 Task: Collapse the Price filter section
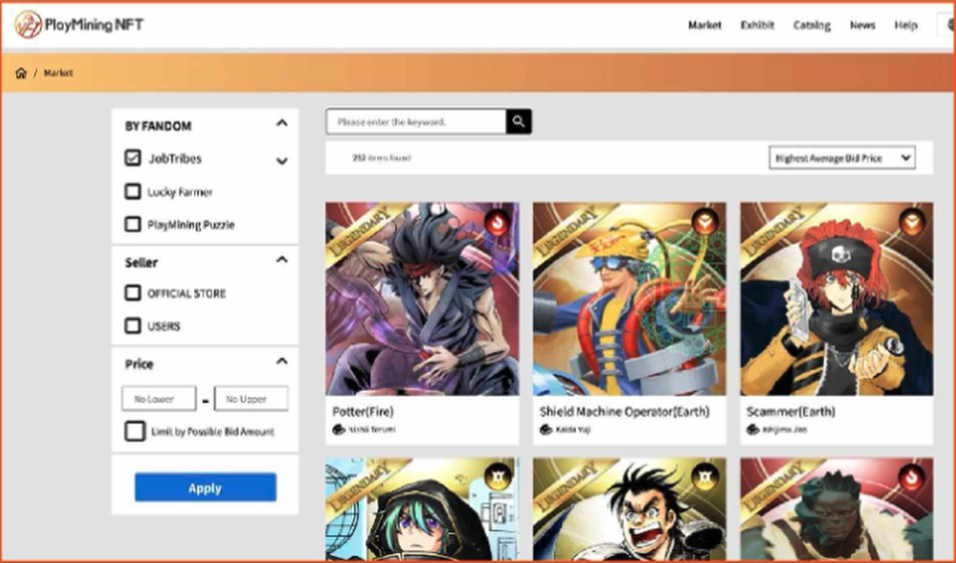click(282, 361)
